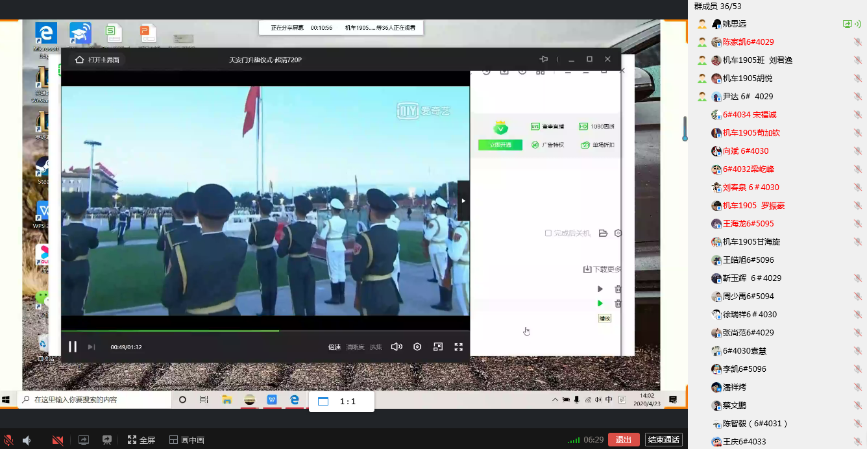The height and width of the screenshot is (449, 867).
Task: Switch the shared screen to 全屏
Action: 141,440
